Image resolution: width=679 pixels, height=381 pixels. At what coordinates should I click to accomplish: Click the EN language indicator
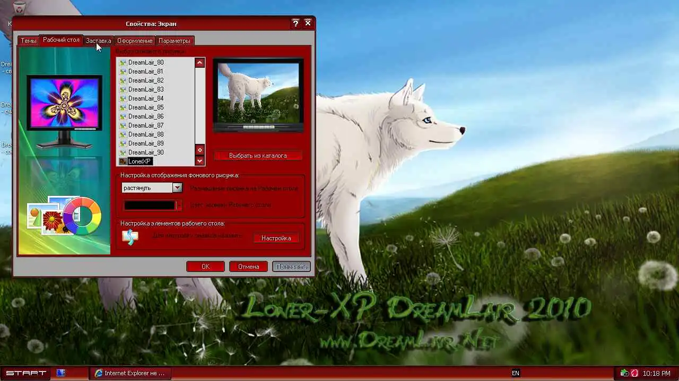click(x=516, y=373)
